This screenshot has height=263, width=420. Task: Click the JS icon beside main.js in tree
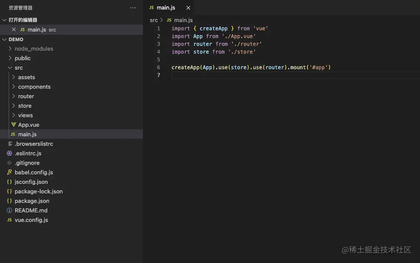click(x=13, y=134)
